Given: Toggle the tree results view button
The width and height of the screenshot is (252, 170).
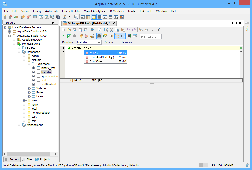Looking at the screenshot, I should coord(117,36).
